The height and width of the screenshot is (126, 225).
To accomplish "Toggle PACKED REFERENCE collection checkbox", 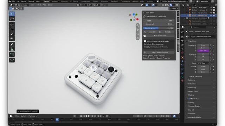I will pos(208,18).
